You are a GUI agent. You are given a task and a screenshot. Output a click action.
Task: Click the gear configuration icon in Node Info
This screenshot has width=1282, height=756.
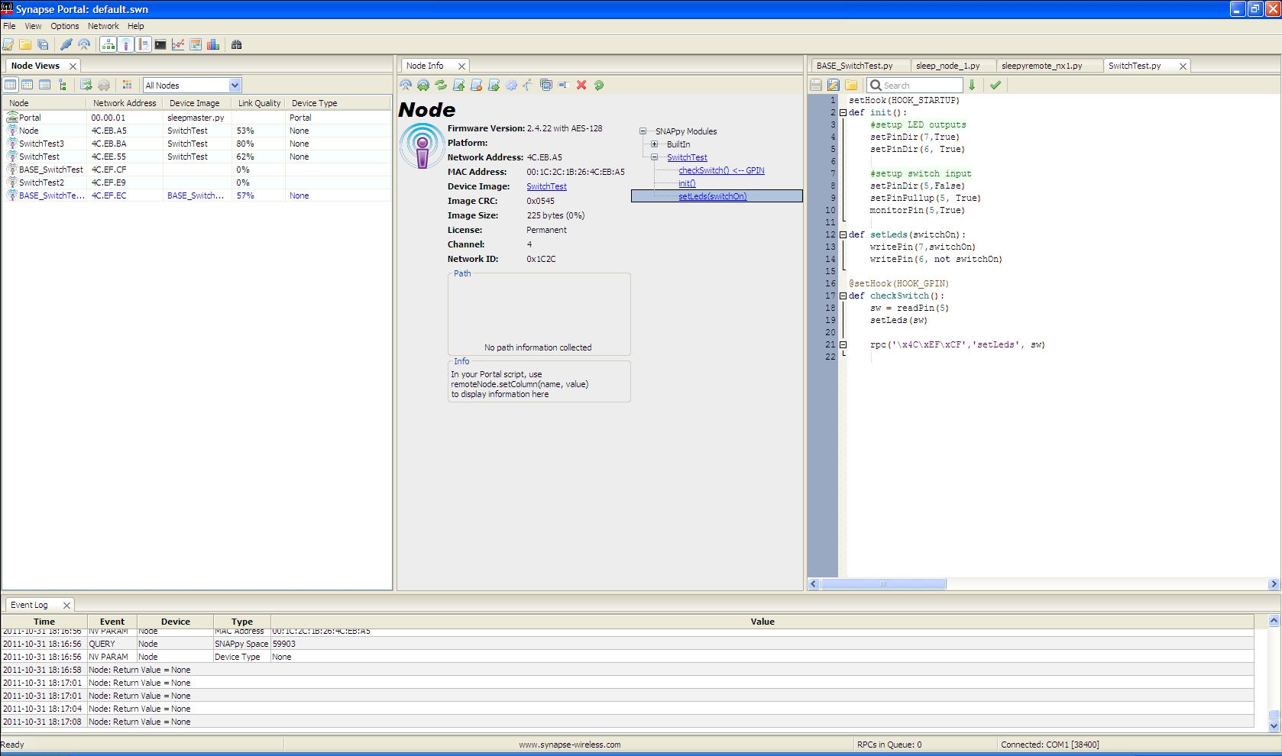click(x=511, y=85)
